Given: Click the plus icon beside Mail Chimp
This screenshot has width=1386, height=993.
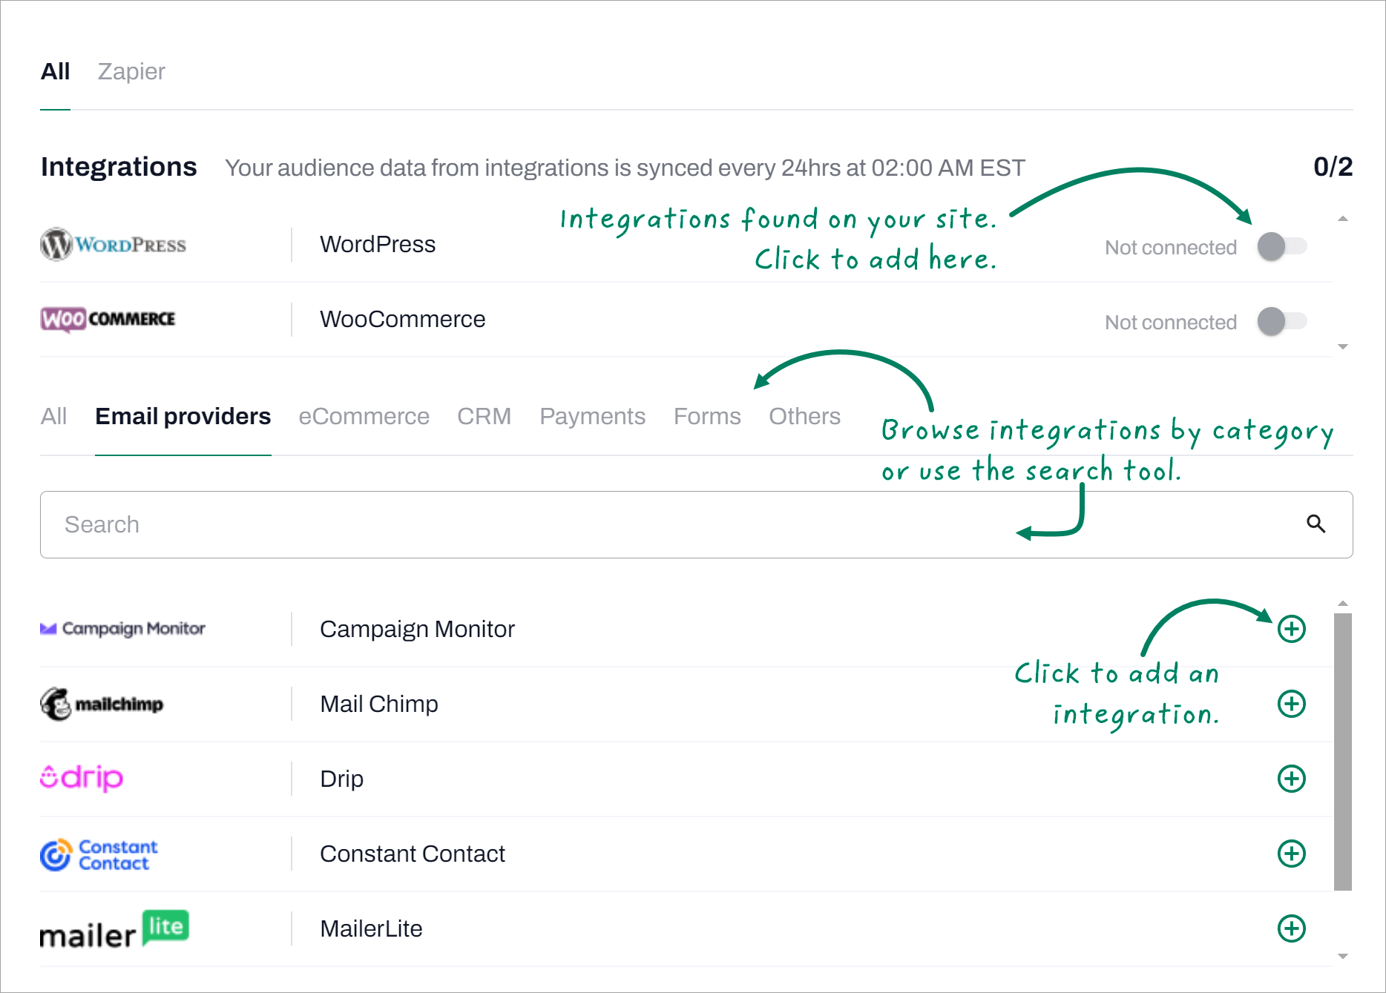Looking at the screenshot, I should coord(1292,704).
